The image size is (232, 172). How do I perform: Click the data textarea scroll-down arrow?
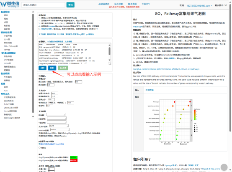(109, 60)
